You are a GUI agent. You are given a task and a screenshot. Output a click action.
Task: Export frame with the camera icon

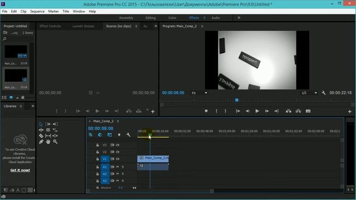point(308,111)
